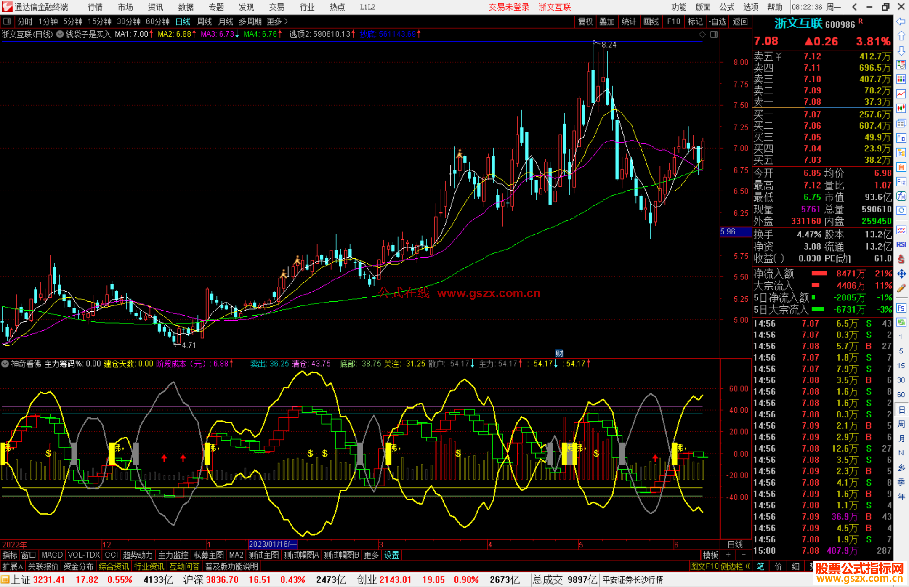This screenshot has width=909, height=587.
Task: Open the 复权 adjustment dropdown
Action: [585, 21]
